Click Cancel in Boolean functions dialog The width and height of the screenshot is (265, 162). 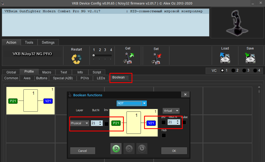(83, 151)
